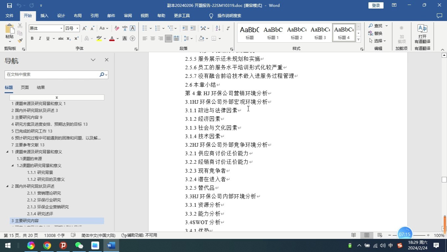447x252 pixels.
Task: Apply 标题 3 style
Action: (320, 32)
